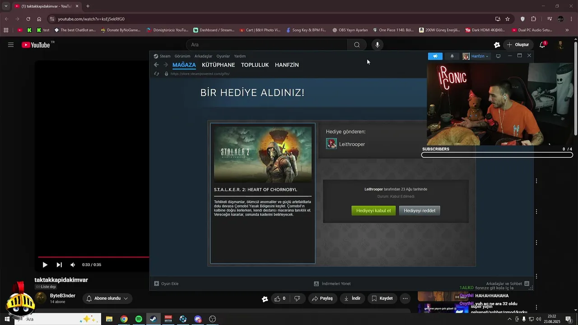Go back with Steam back arrow

pos(156,65)
